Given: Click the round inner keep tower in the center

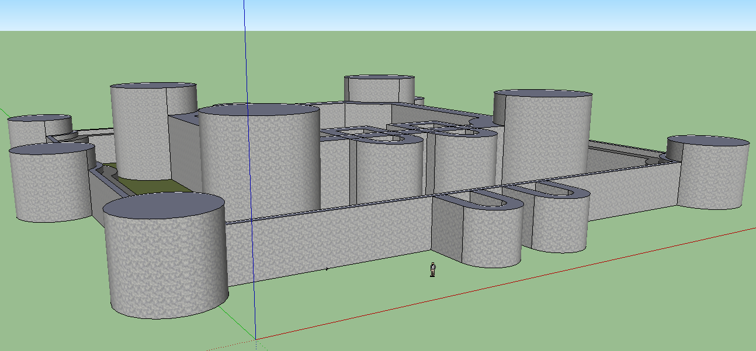Looking at the screenshot, I should click(389, 172).
